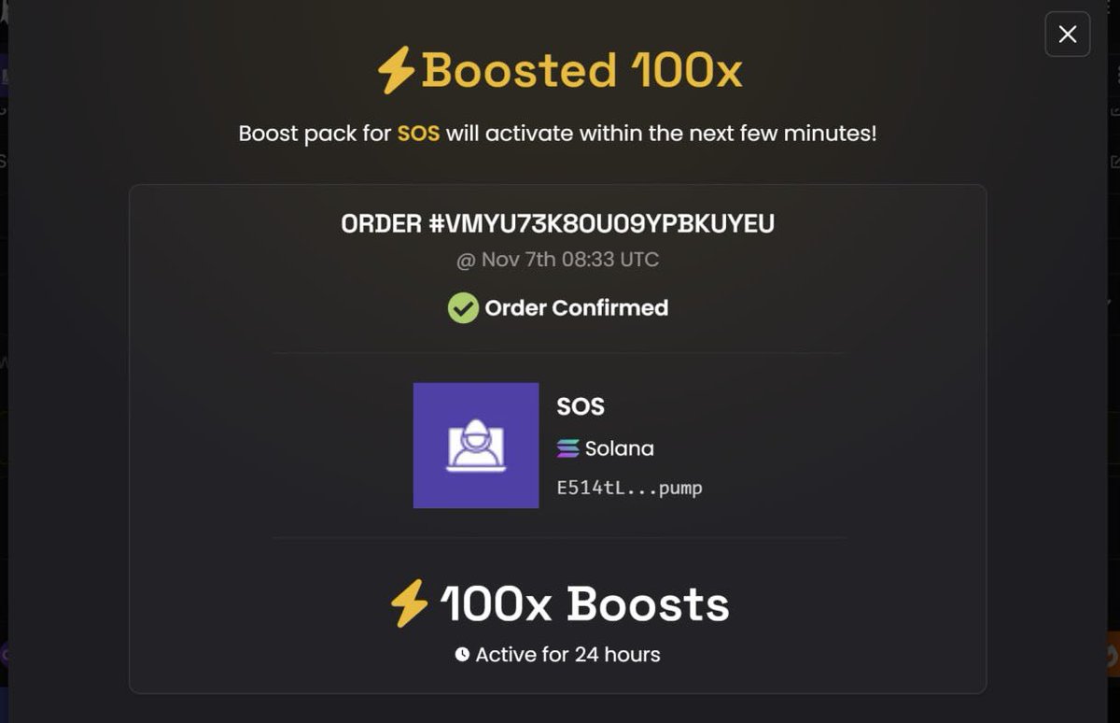Click the Order Confirmed status text
This screenshot has height=723, width=1120.
point(577,308)
